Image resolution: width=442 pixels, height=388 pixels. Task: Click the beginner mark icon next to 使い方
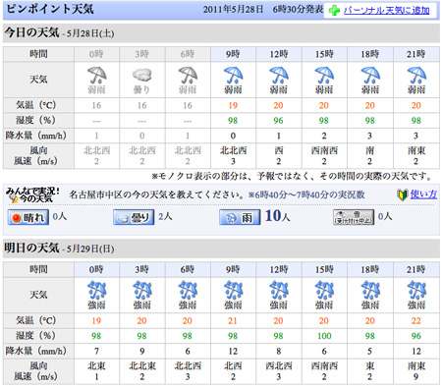point(402,194)
